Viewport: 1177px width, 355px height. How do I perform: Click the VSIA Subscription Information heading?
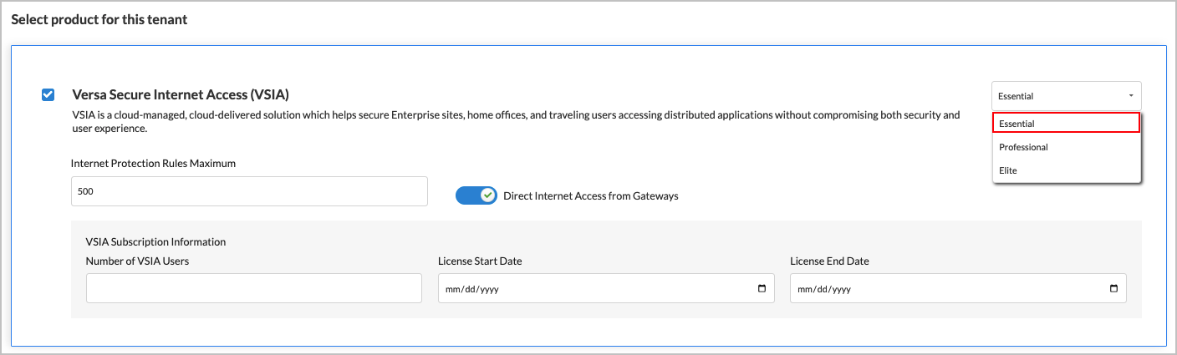tap(155, 242)
